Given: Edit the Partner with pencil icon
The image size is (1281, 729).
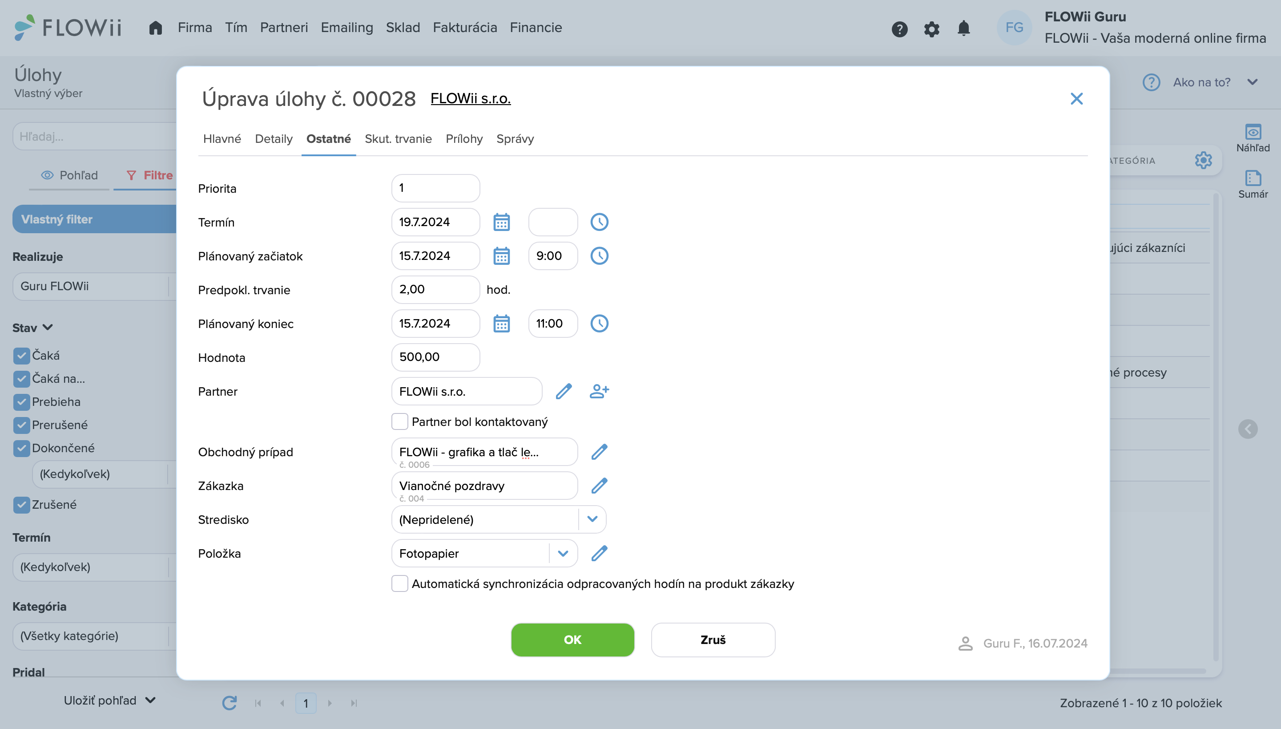Looking at the screenshot, I should click(564, 391).
